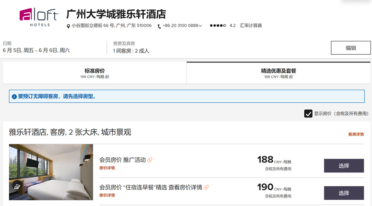This screenshot has height=206, width=372.
Task: Click the tag icon next to 会员房价 推广活动
Action: pos(150,160)
